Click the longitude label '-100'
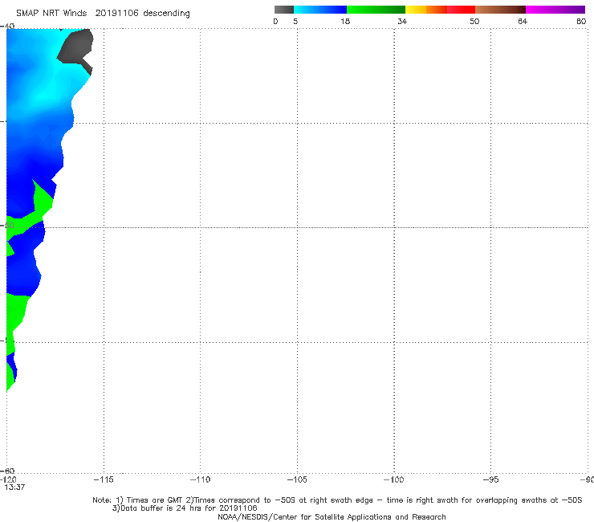The width and height of the screenshot is (594, 522). pos(393,479)
